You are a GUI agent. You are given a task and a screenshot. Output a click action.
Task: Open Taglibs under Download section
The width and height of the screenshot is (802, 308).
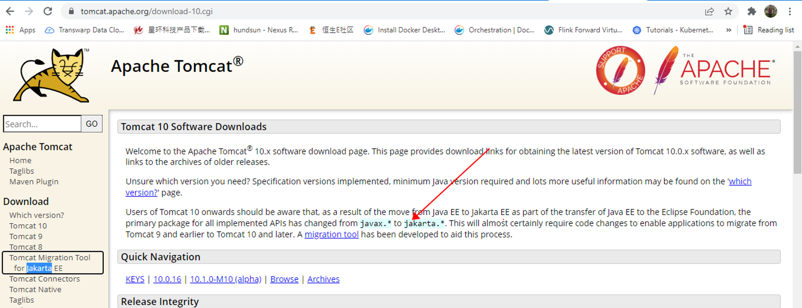(22, 300)
